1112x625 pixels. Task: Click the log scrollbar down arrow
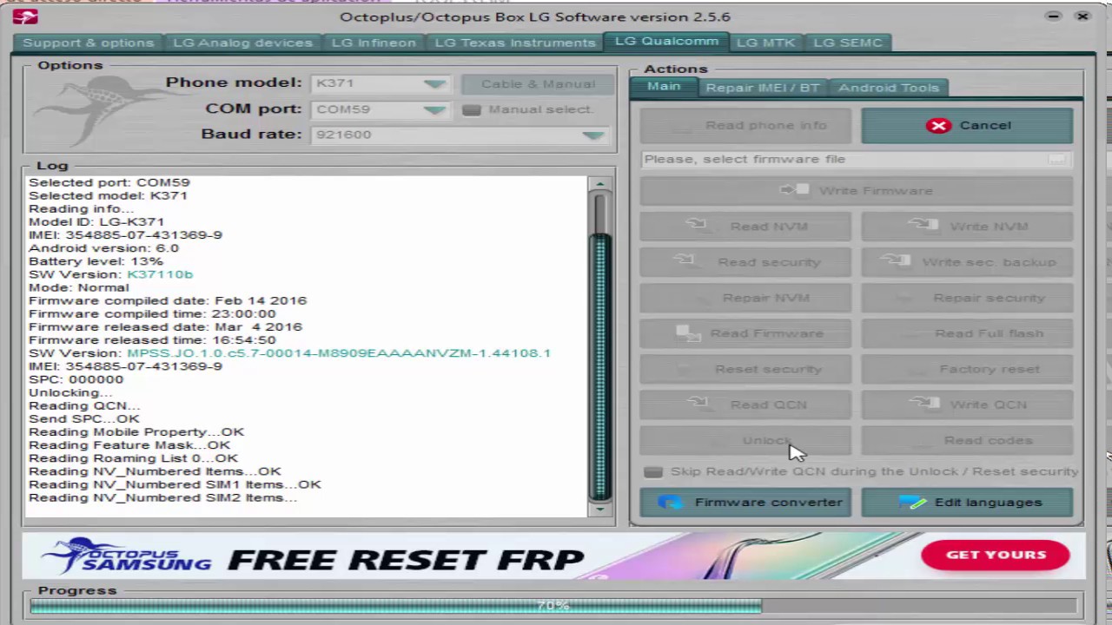(x=599, y=510)
